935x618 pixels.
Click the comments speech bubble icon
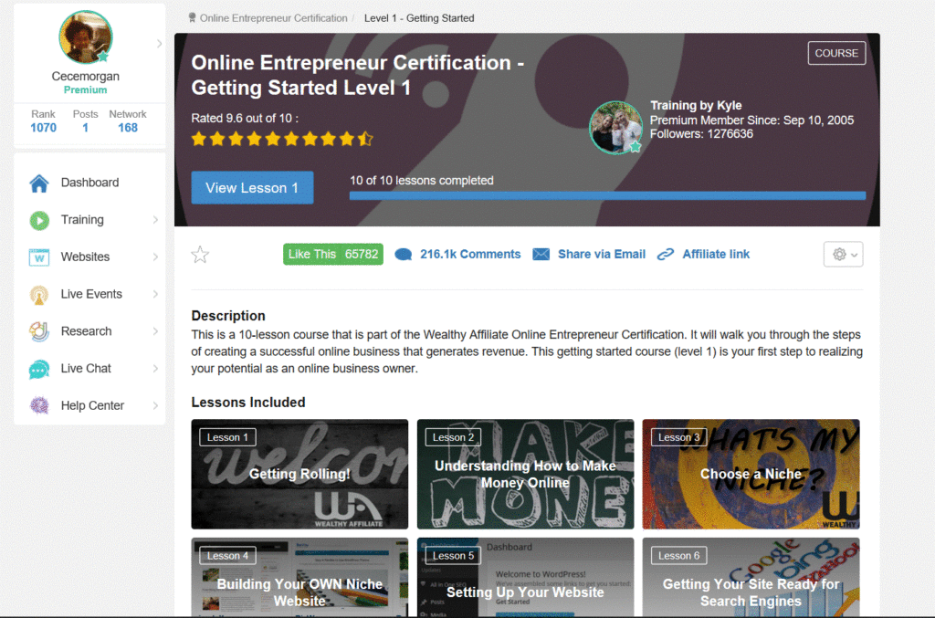tap(403, 255)
